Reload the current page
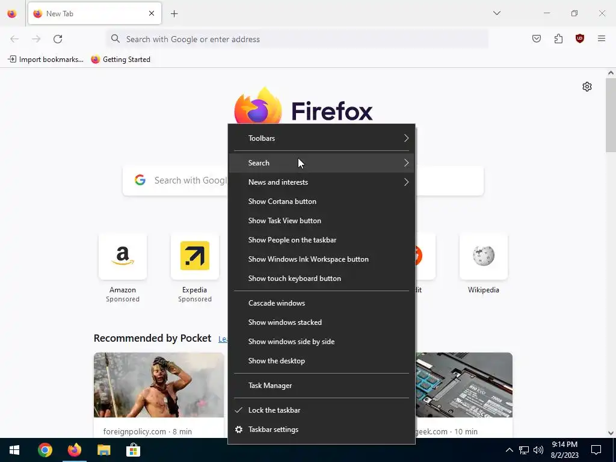 click(58, 39)
